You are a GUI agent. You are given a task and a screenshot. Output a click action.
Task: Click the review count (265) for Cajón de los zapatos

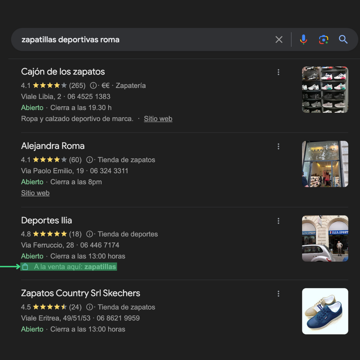[x=77, y=85]
